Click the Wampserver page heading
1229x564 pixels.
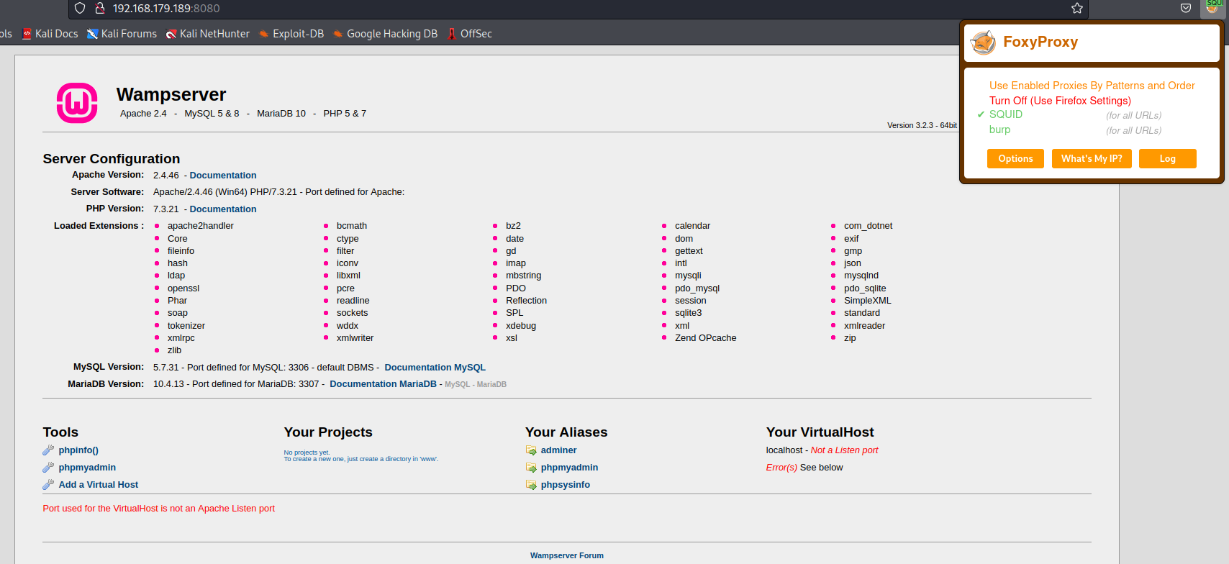pos(171,95)
